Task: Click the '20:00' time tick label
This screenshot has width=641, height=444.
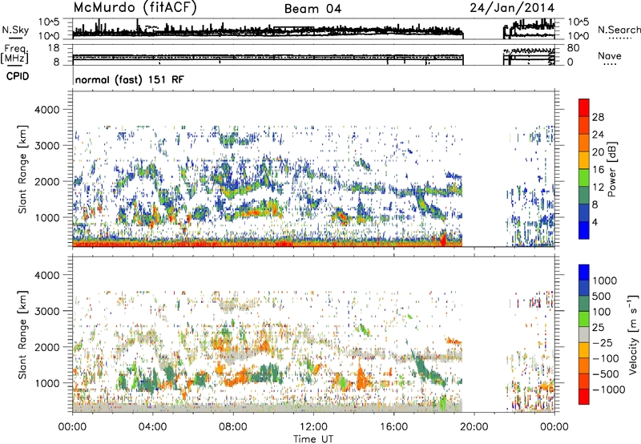Action: tap(474, 427)
